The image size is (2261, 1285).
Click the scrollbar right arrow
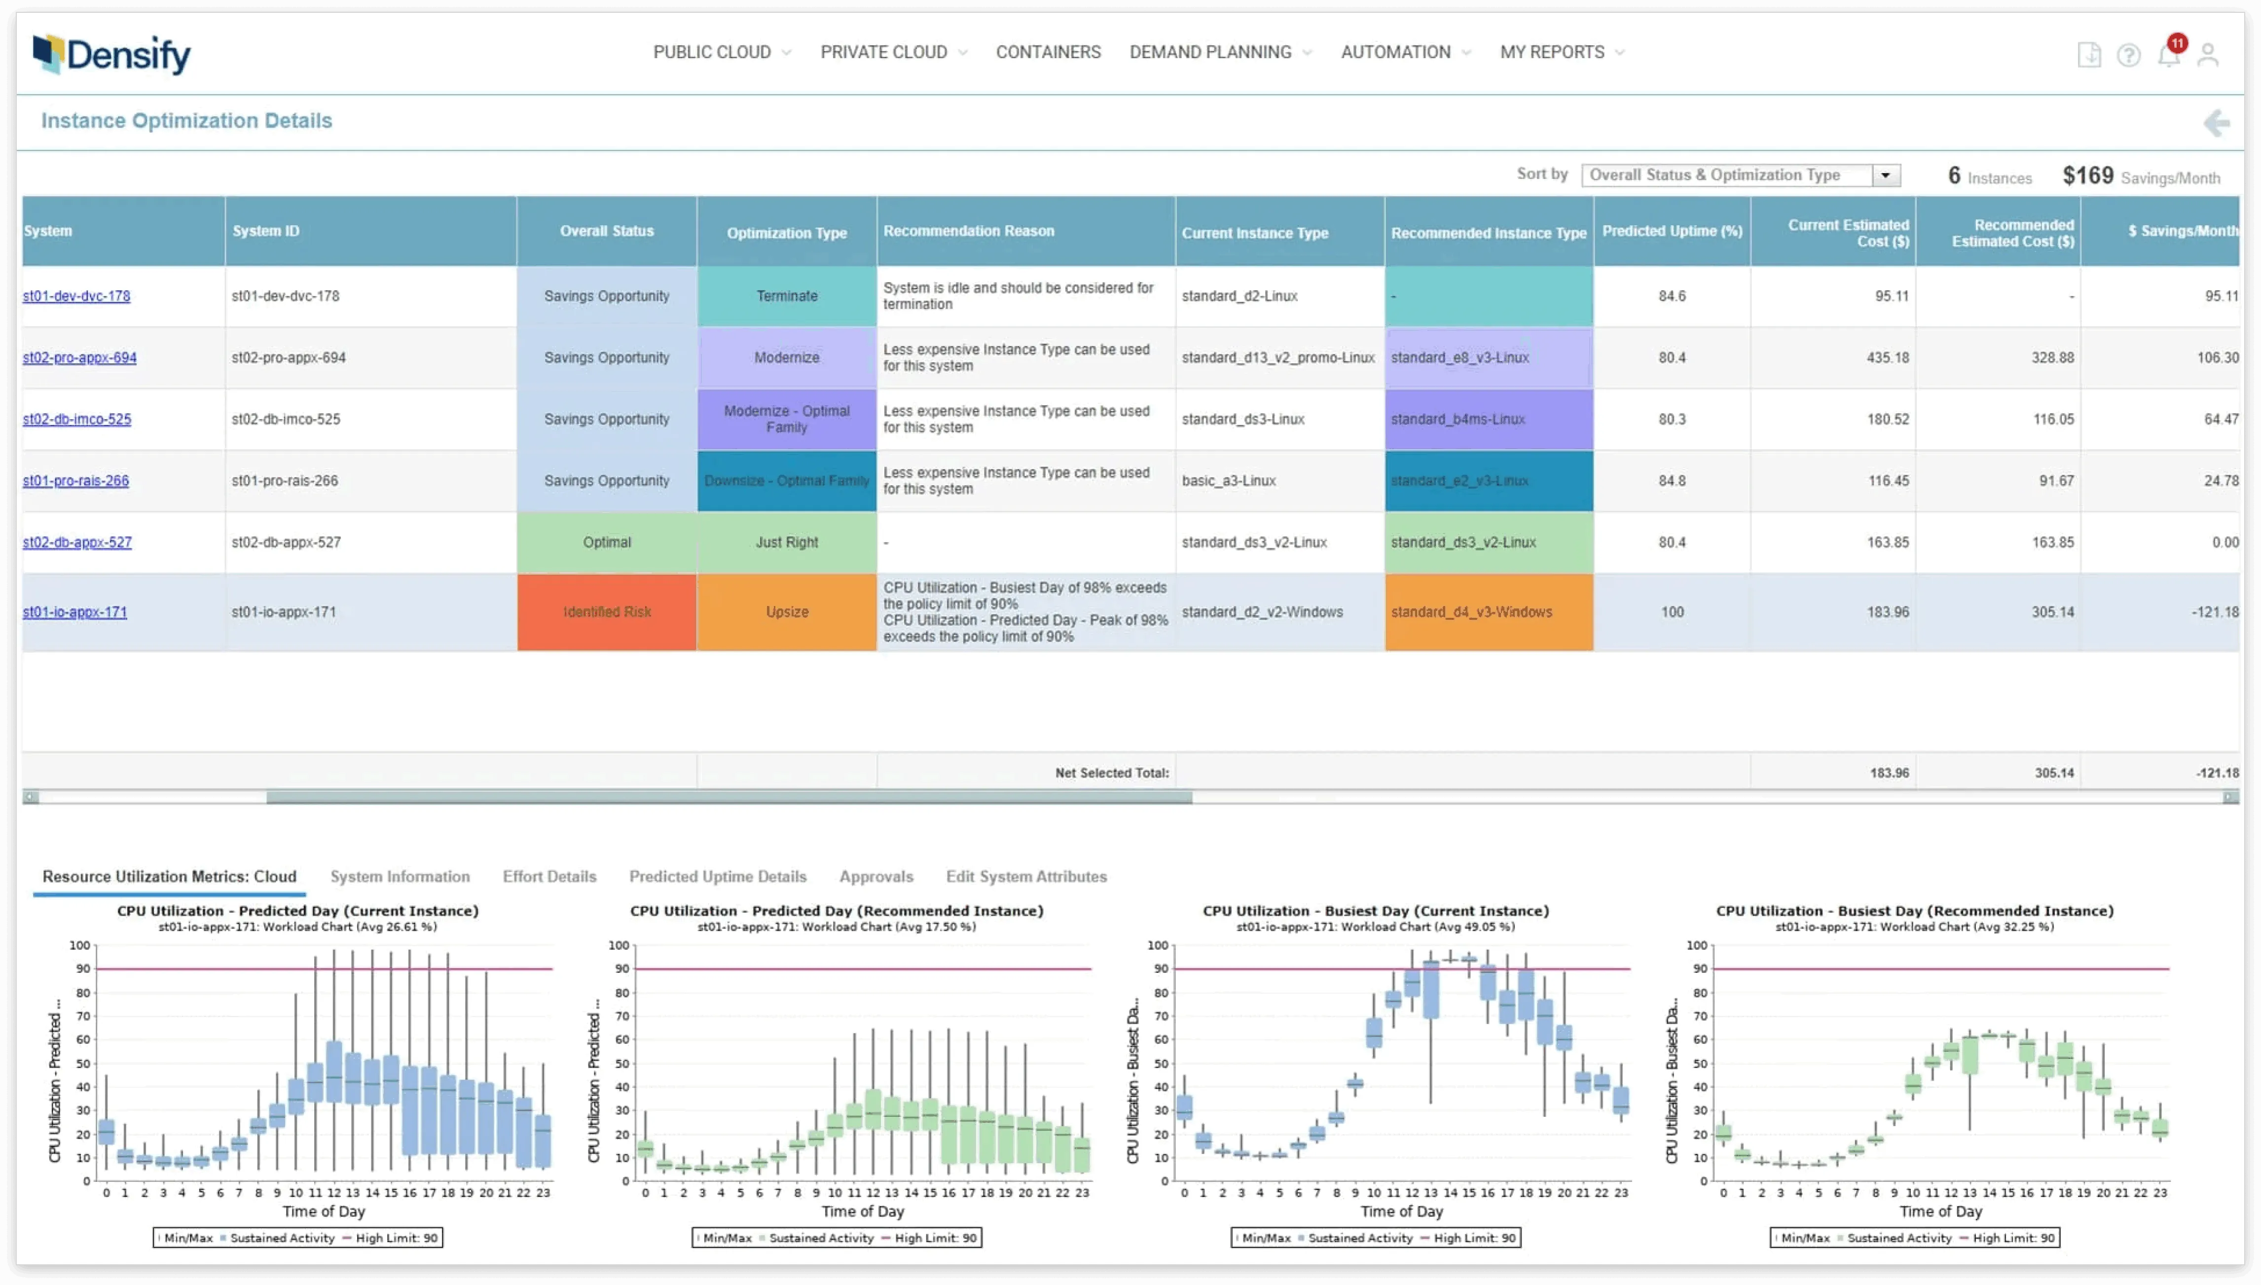tap(2230, 797)
